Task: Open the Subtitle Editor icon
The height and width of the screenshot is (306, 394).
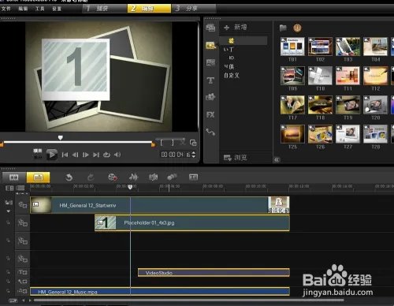Action: [x=193, y=177]
